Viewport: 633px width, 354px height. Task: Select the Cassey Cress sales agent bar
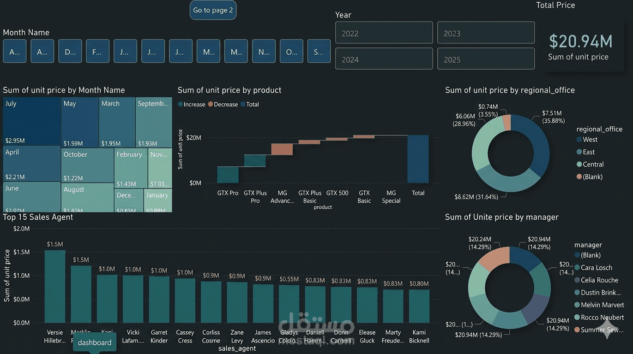coord(185,301)
